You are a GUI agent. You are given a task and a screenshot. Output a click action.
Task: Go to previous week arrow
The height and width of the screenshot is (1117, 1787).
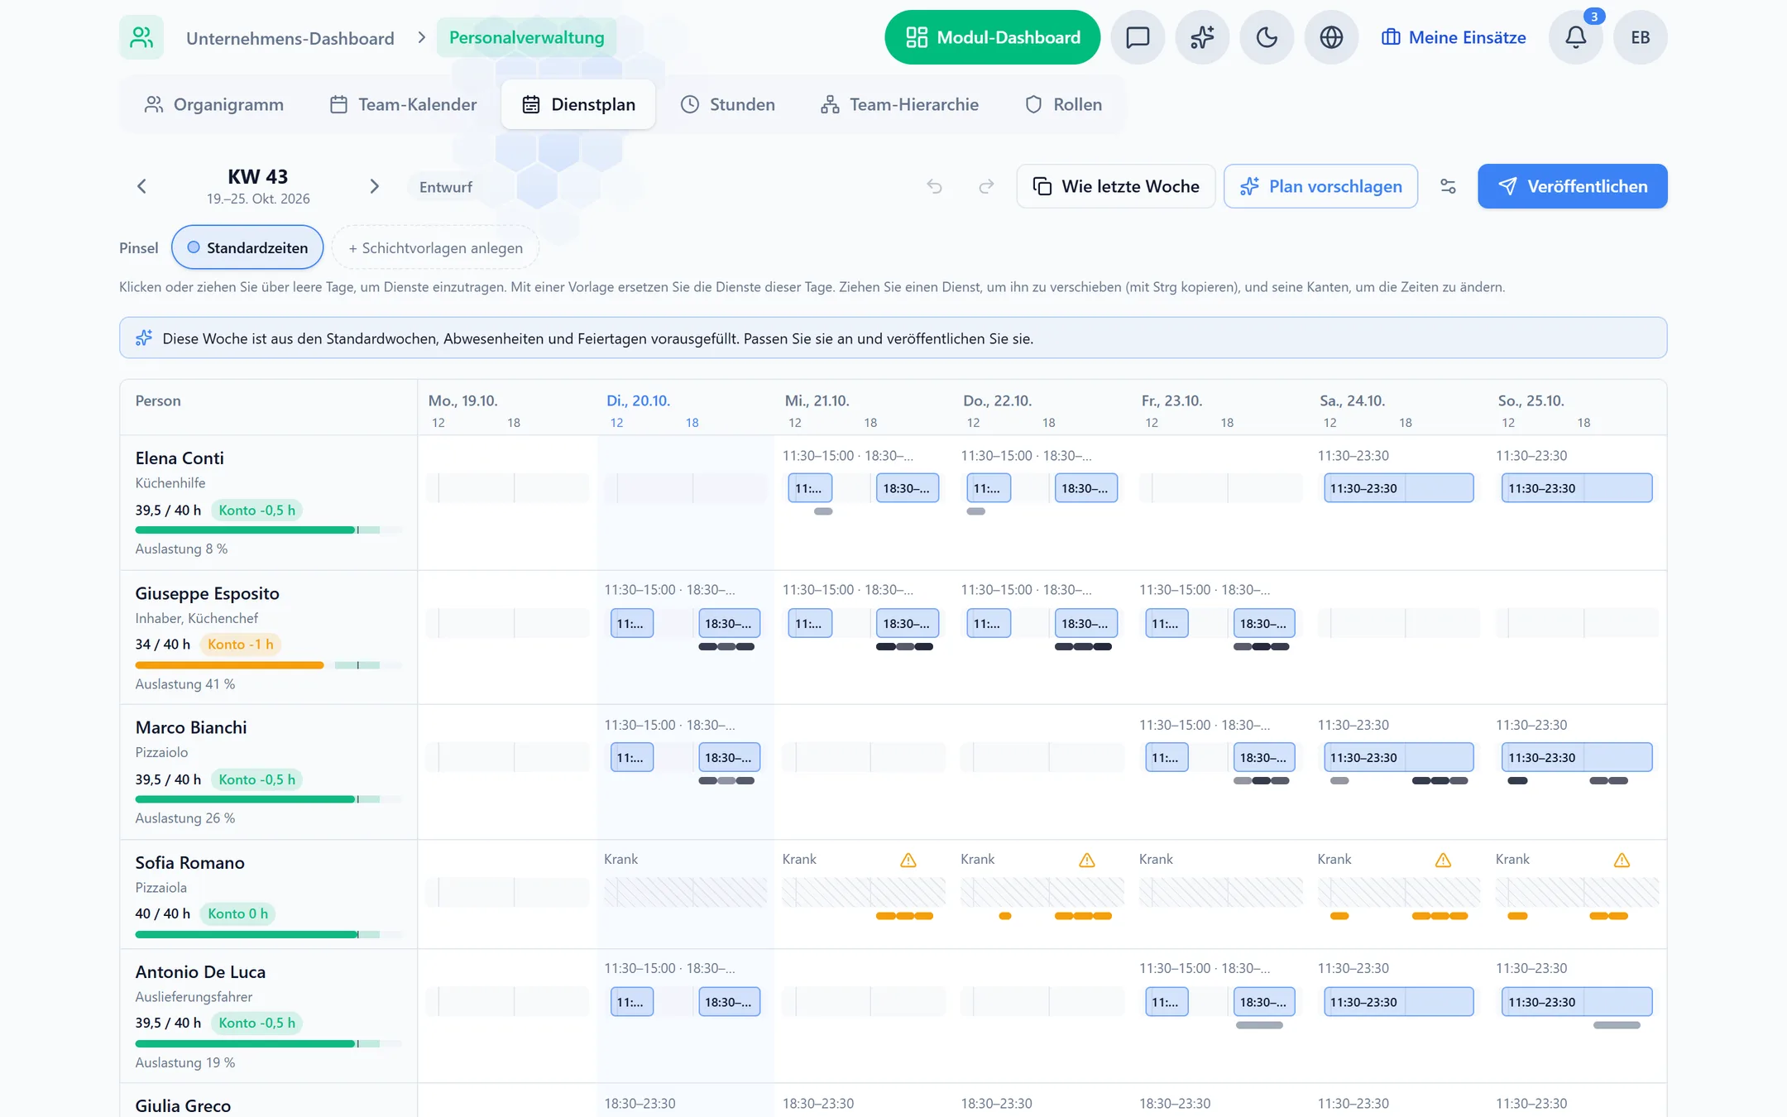click(x=141, y=186)
